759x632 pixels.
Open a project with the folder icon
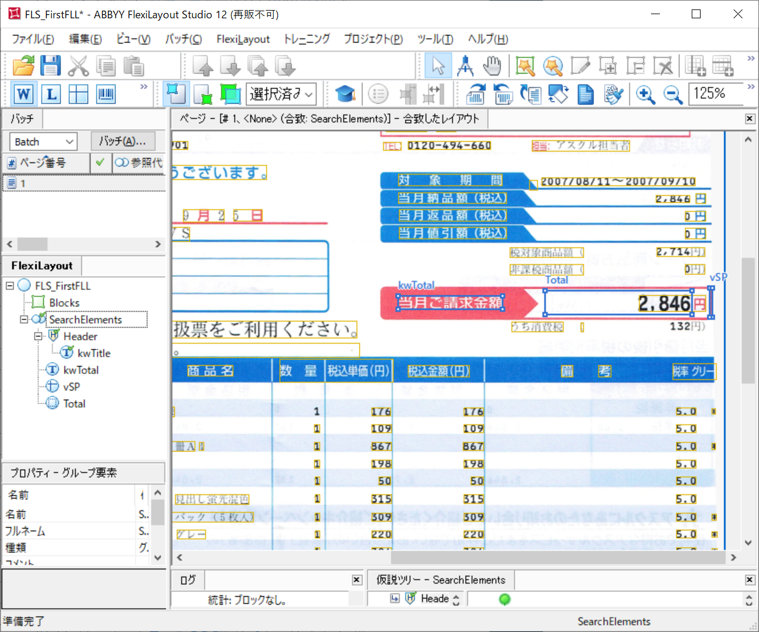[24, 66]
